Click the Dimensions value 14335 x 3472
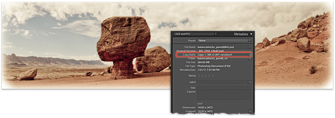This screenshot has height=118, width=335. [205, 108]
